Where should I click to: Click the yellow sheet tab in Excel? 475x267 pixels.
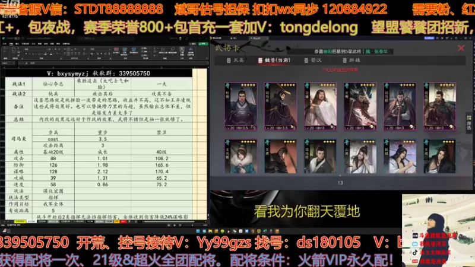pos(20,221)
